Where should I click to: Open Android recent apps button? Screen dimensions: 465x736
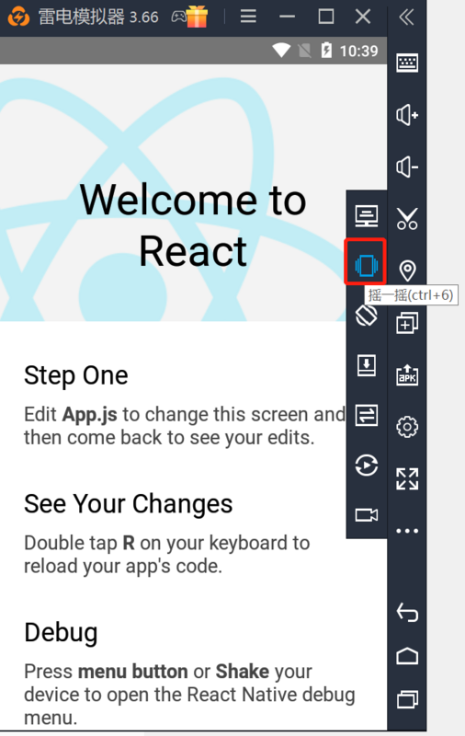407,699
